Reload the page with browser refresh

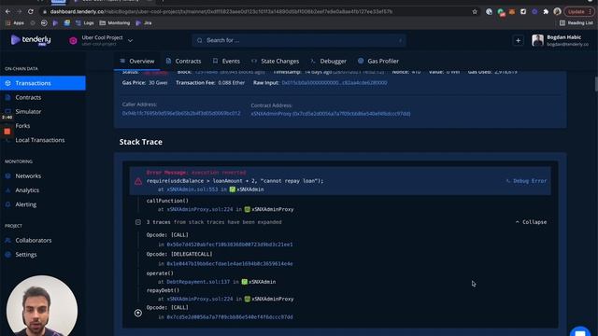[x=31, y=12]
